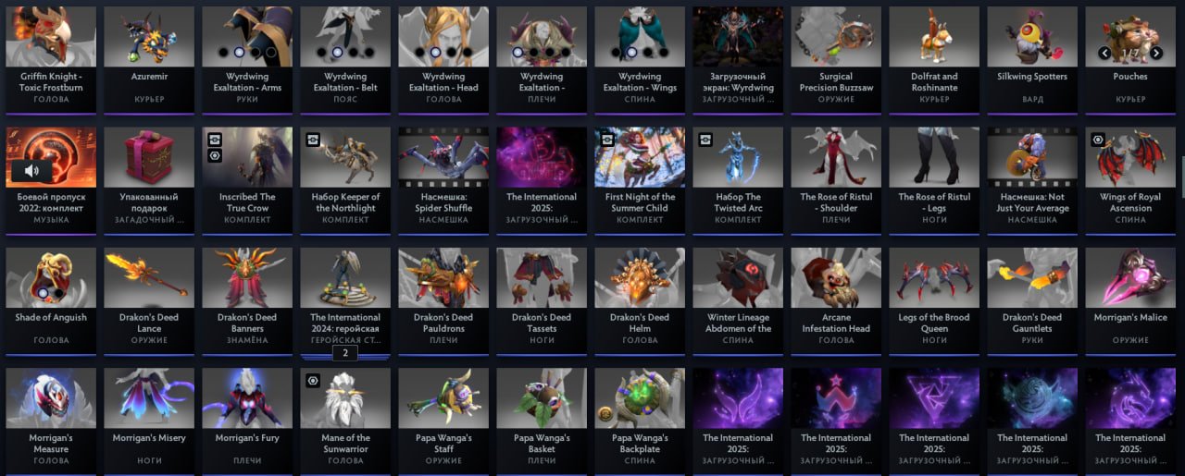Click the bundle icon on The Twisted Arc set

pyautogui.click(x=705, y=140)
